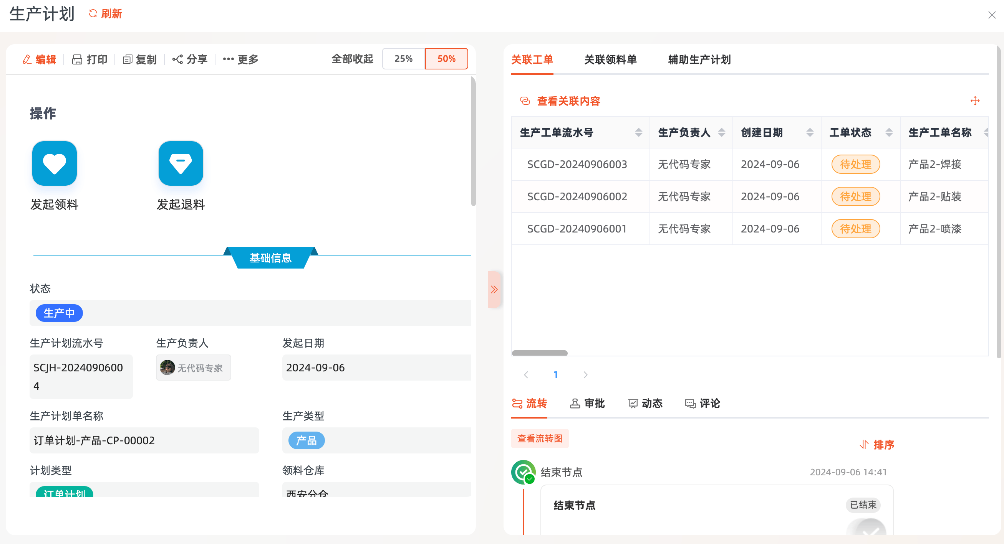Click the 复制 copy icon

point(128,59)
